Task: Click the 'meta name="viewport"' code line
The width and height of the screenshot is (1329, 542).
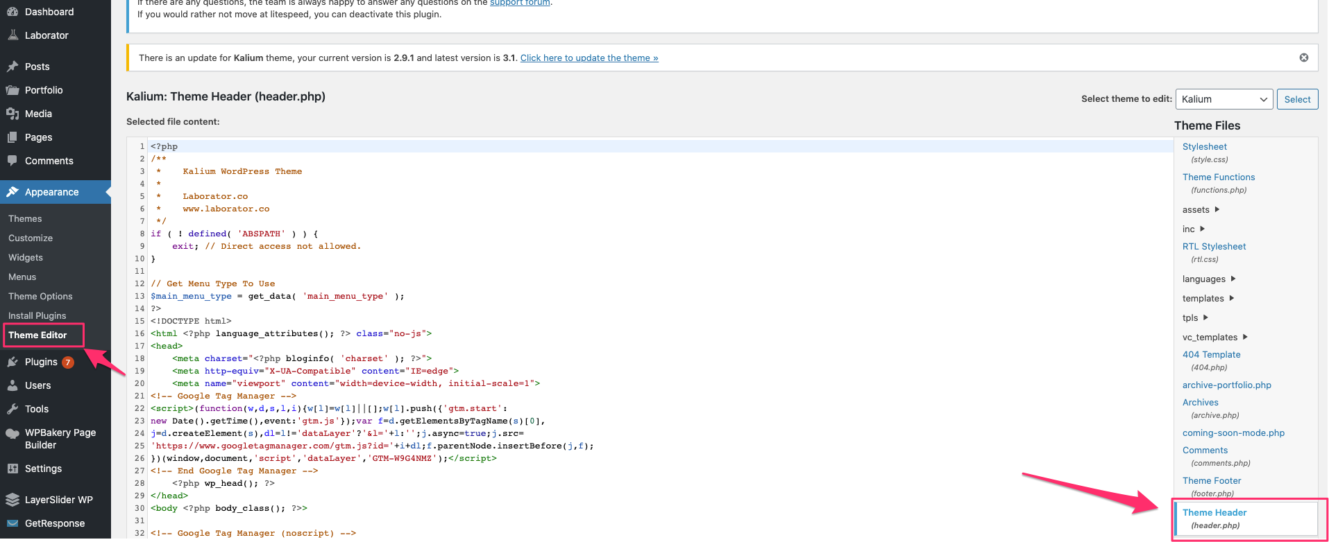Action: (x=356, y=383)
